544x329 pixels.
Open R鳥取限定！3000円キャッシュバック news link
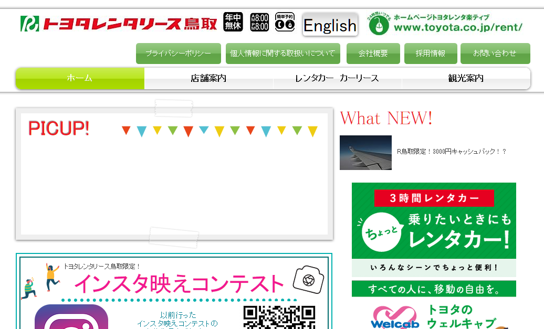[x=452, y=152]
